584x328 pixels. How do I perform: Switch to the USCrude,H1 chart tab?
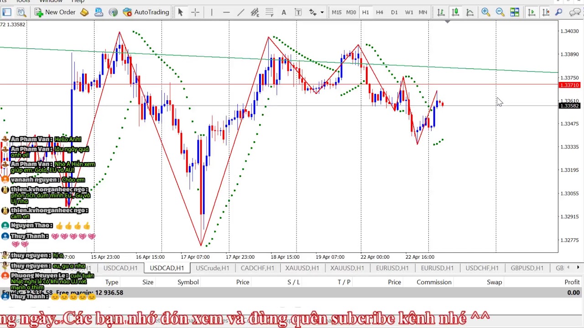213,268
